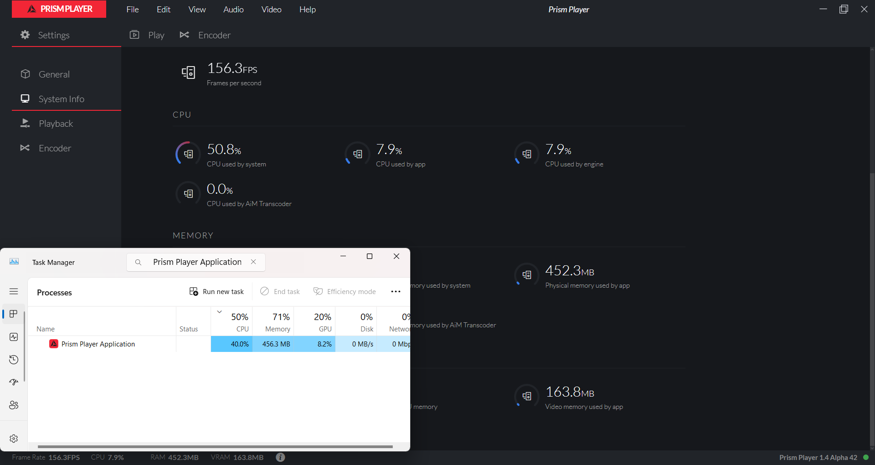The width and height of the screenshot is (875, 465).
Task: Open Task Manager Startup apps icon
Action: (x=14, y=382)
